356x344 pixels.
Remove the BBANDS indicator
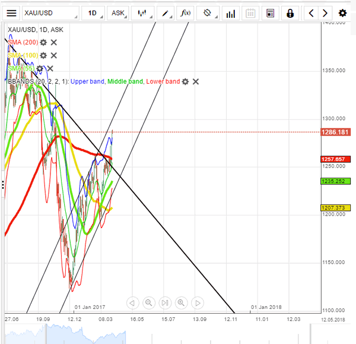[x=196, y=81]
